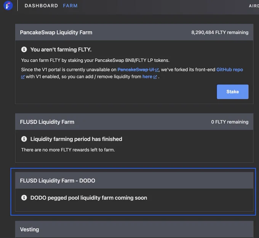Click the Fluity logo icon

coord(8,5)
